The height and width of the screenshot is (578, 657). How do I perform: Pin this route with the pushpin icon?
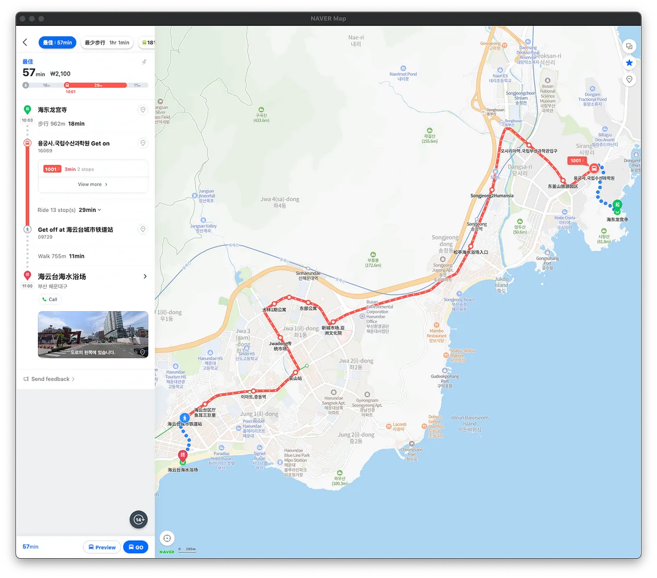click(x=144, y=62)
